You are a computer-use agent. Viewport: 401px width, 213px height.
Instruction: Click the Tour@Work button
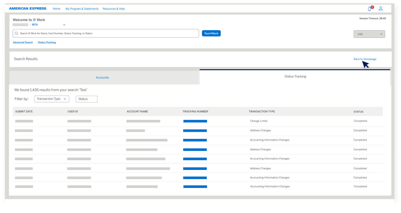[211, 33]
